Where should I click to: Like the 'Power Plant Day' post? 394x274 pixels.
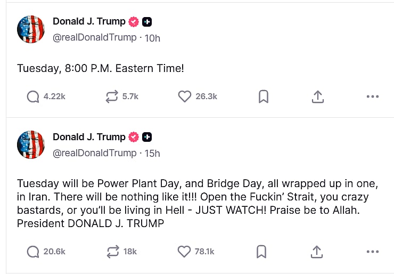coord(184,251)
